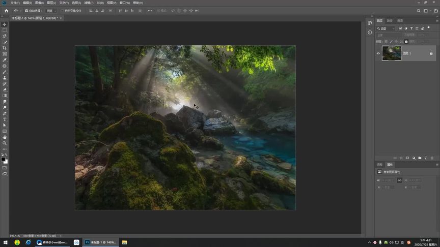Viewport: 440px width, 247px height.
Task: Click the foreground color swatch
Action: 4,159
